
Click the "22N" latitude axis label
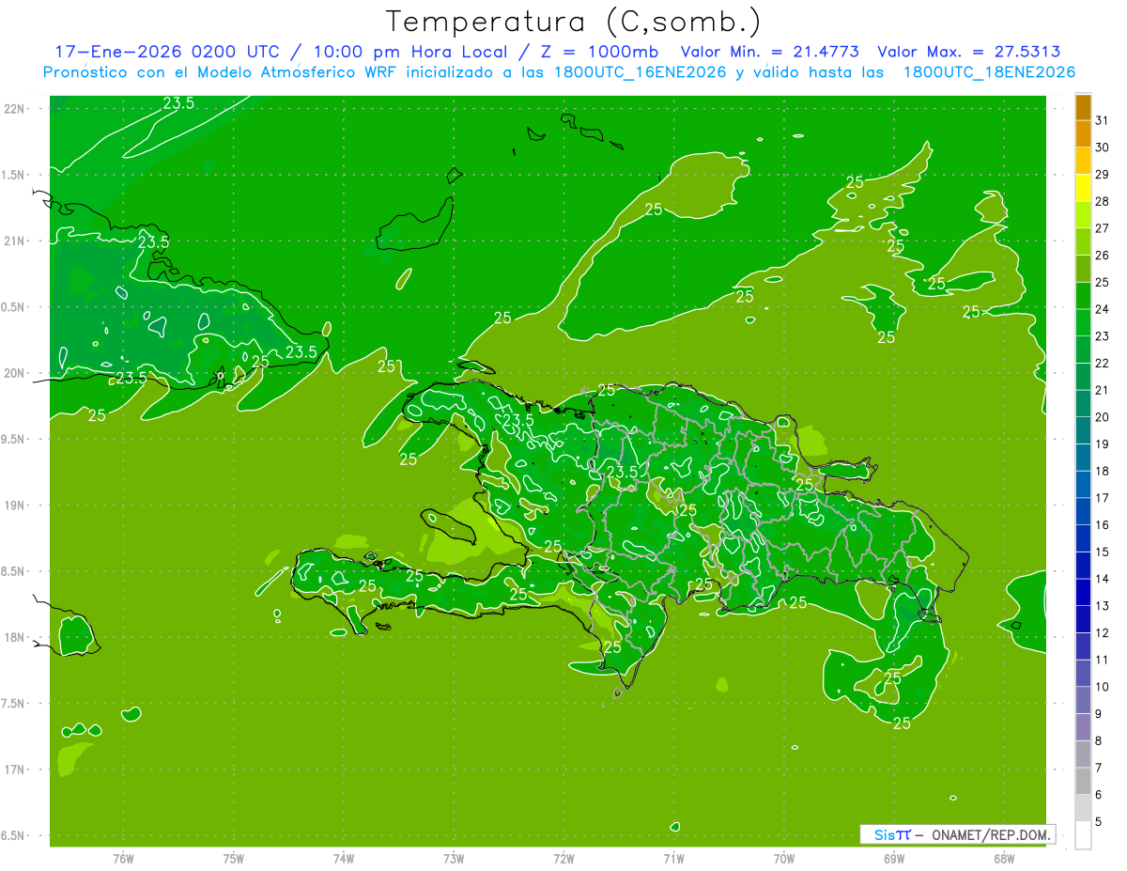click(15, 108)
